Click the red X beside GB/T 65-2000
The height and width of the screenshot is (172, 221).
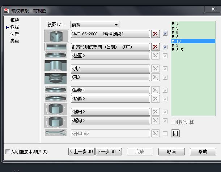[x=156, y=34]
